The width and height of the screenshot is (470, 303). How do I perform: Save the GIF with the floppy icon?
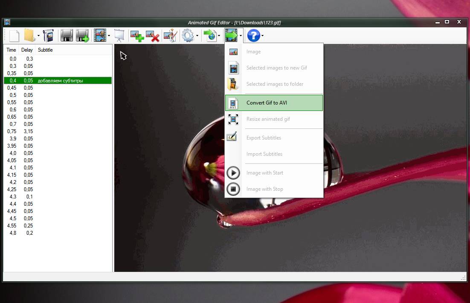[x=67, y=36]
